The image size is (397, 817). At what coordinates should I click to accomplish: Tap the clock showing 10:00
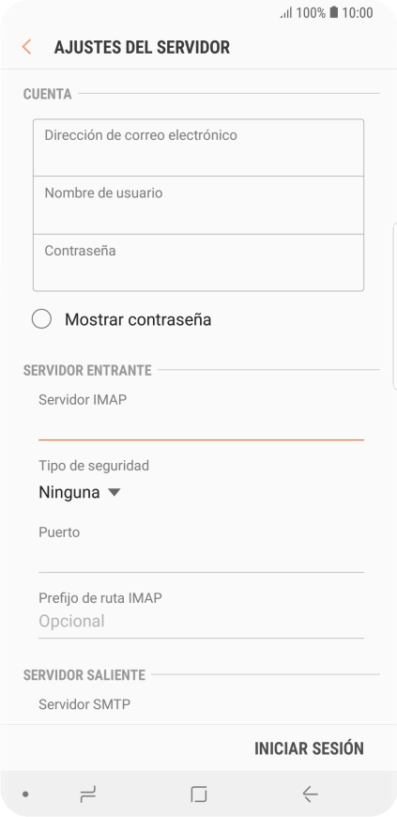tap(358, 13)
